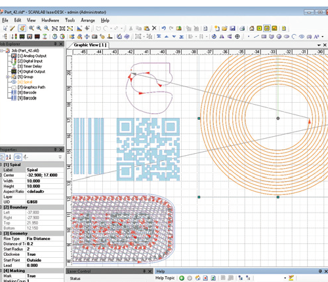Click the print icon in the toolbar

tap(242, 28)
